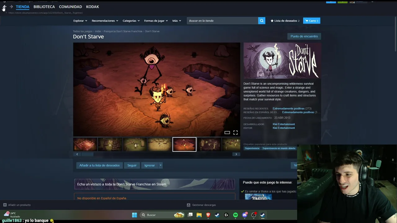Open Logitech G HUB from the taskbar
The image size is (397, 223).
coord(226,215)
